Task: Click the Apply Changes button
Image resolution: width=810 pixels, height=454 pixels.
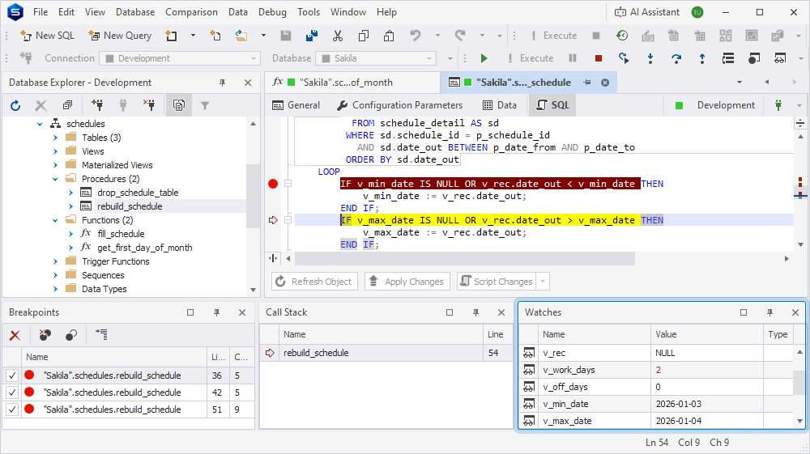Action: (x=407, y=282)
